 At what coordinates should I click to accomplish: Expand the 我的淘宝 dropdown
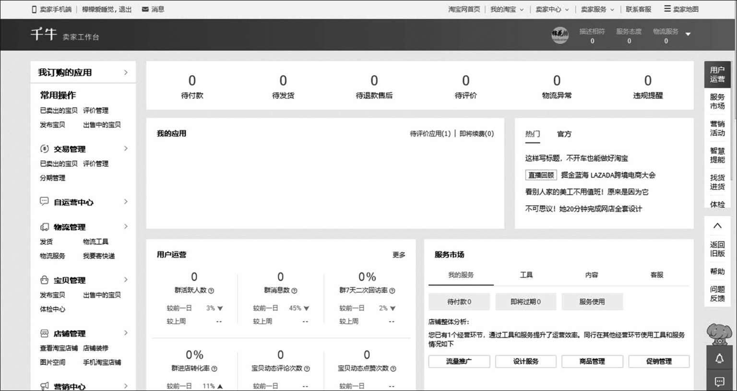click(522, 10)
